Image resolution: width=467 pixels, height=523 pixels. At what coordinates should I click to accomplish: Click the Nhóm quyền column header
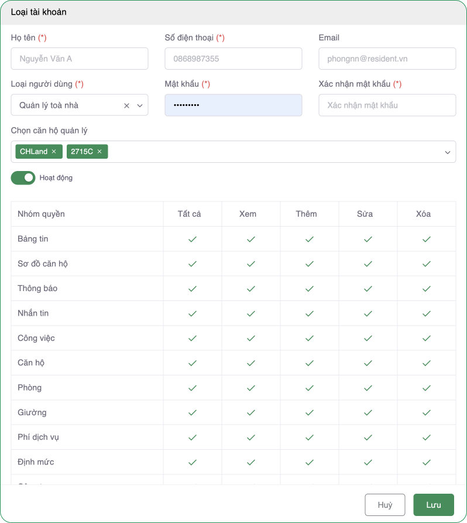coord(42,214)
